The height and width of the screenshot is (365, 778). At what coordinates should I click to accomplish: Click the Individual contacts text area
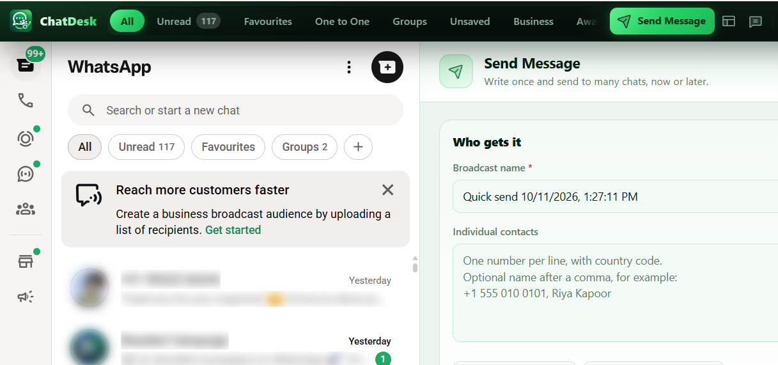click(615, 293)
